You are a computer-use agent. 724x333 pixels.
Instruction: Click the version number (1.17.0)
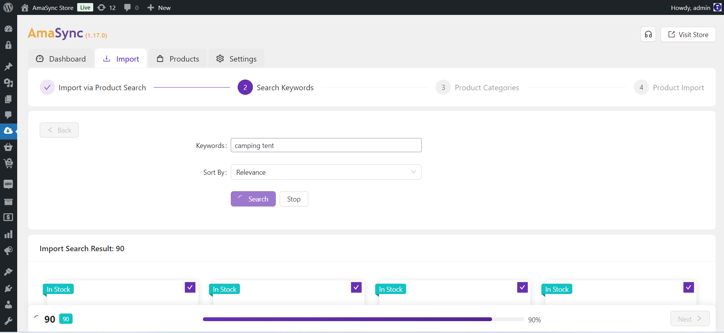(96, 36)
